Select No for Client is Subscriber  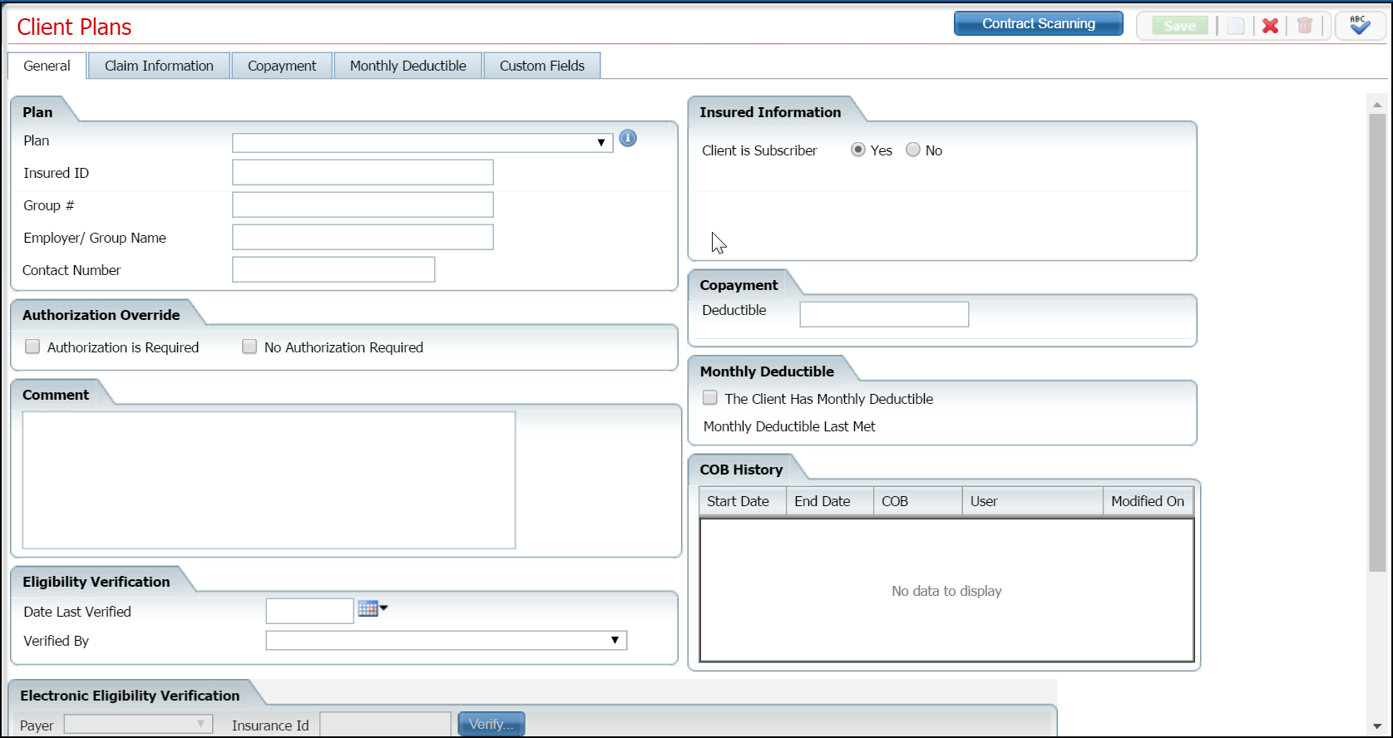click(x=913, y=150)
